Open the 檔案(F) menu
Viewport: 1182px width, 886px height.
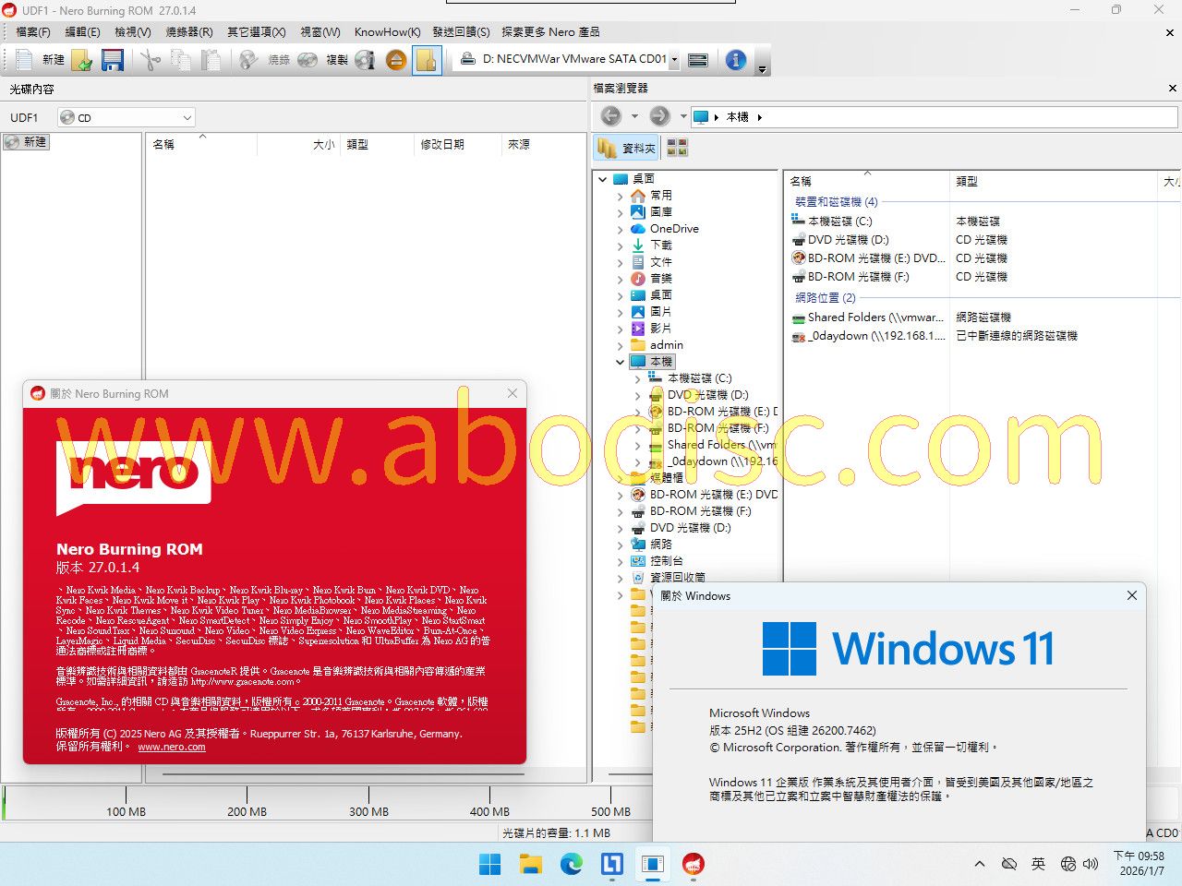coord(33,31)
